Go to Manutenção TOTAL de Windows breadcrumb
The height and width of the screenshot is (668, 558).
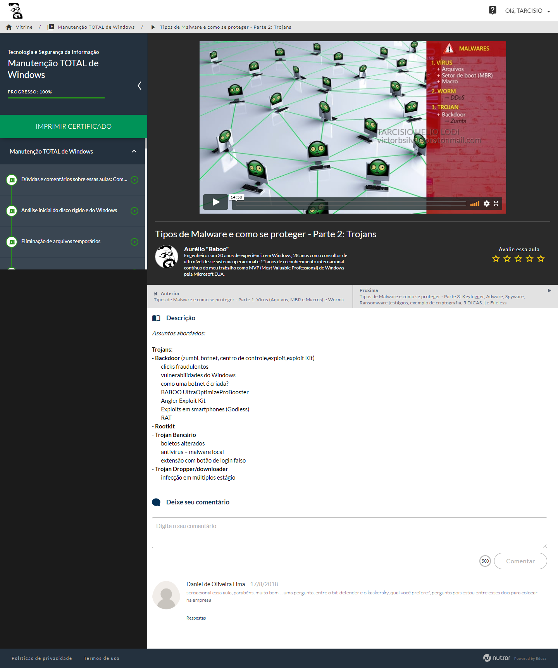tap(96, 27)
